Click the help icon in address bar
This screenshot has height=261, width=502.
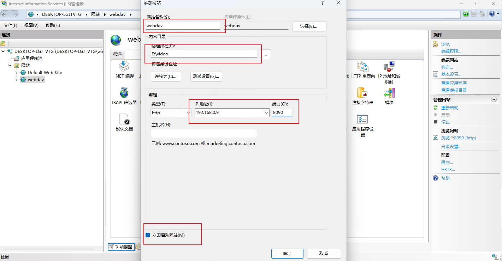click(491, 14)
